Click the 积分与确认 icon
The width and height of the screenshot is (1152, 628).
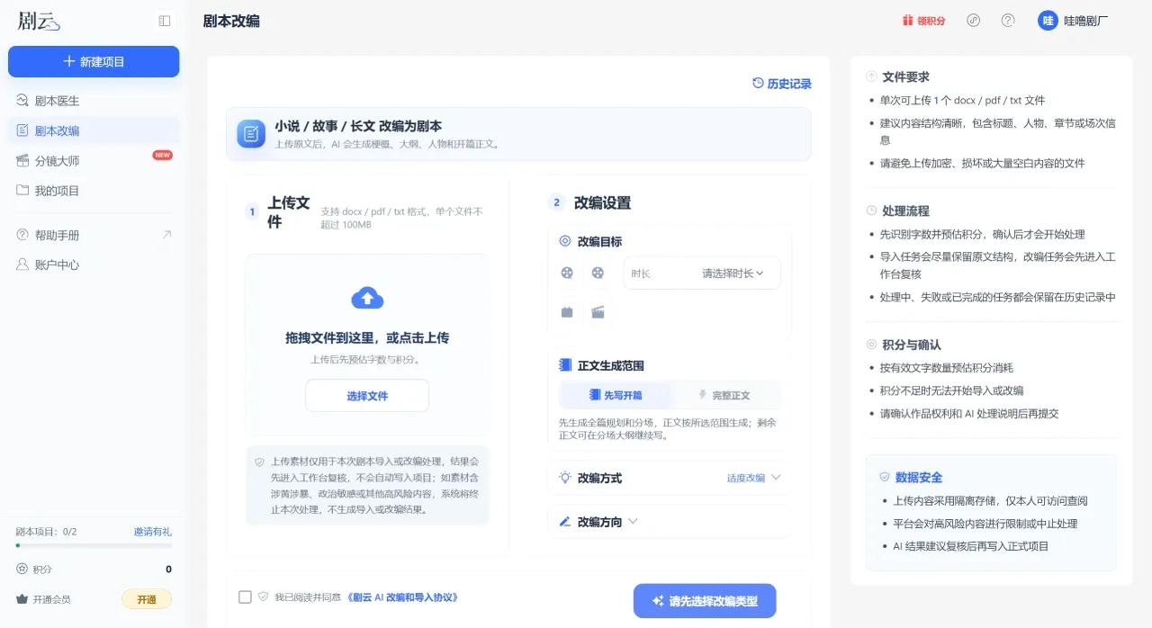coord(871,345)
